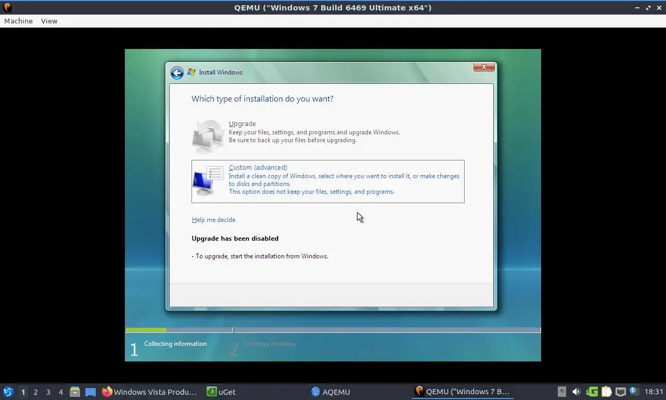The width and height of the screenshot is (666, 400).
Task: Click the installation progress bar
Action: [333, 330]
